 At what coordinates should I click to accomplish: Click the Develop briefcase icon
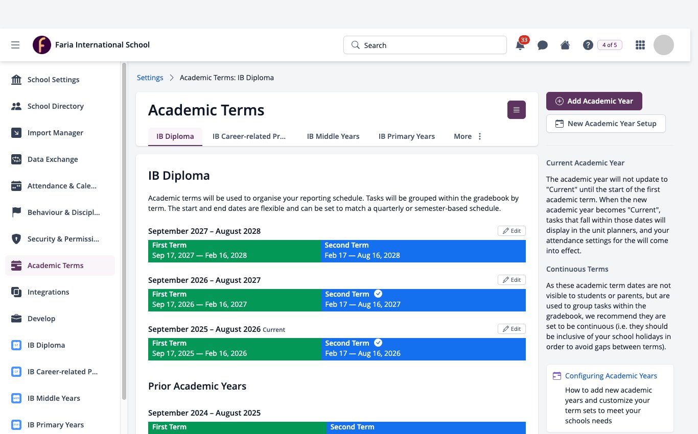pos(16,319)
